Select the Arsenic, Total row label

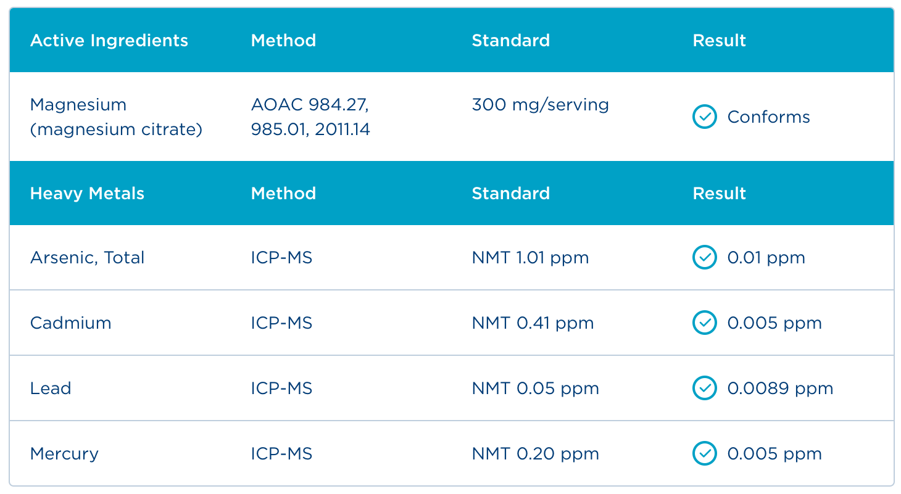87,257
